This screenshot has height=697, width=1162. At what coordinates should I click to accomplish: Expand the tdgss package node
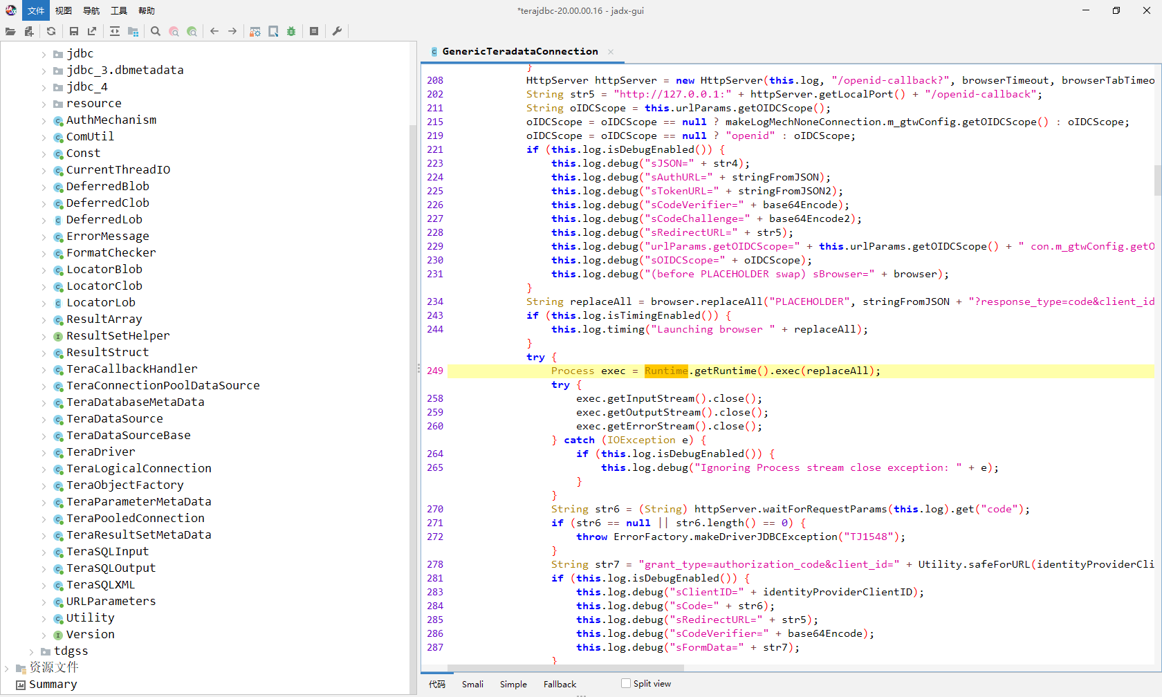(x=31, y=651)
